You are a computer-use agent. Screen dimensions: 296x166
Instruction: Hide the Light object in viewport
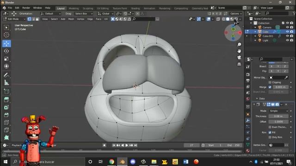tap(288, 40)
